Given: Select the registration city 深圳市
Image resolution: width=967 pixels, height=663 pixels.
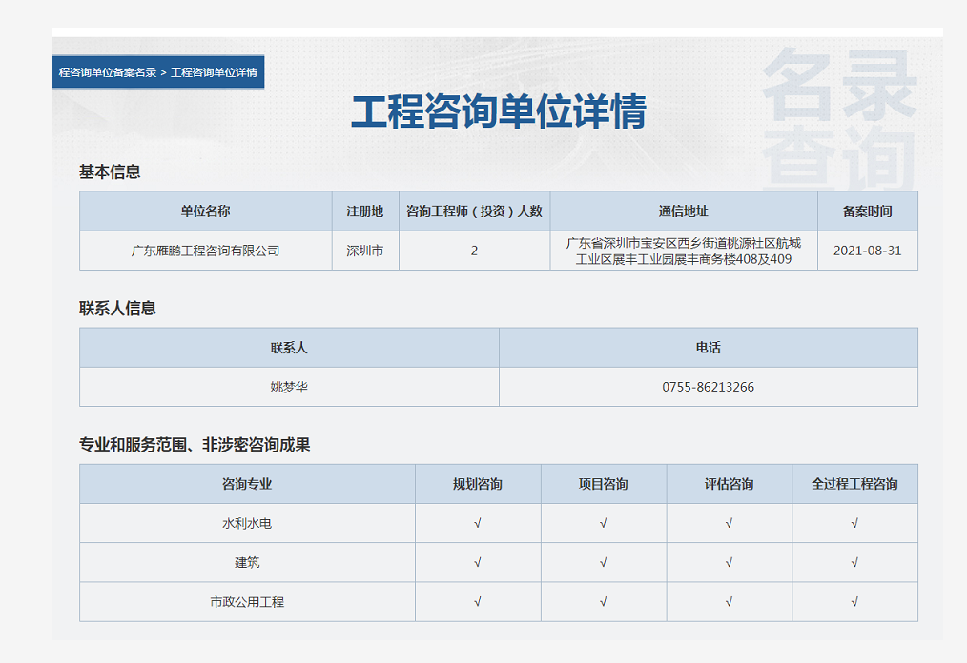Looking at the screenshot, I should click(365, 250).
